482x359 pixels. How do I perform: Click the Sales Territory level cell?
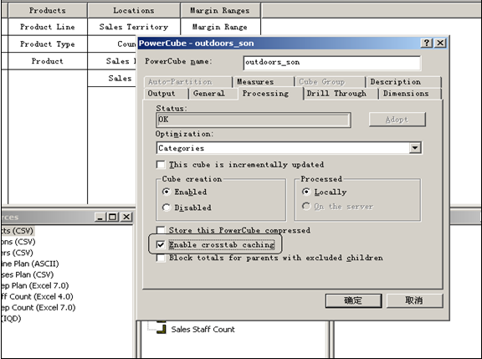coord(134,27)
